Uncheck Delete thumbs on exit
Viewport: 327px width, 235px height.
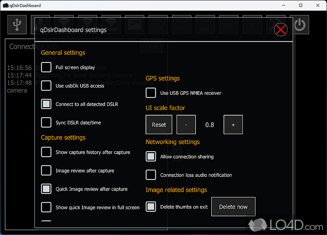151,207
